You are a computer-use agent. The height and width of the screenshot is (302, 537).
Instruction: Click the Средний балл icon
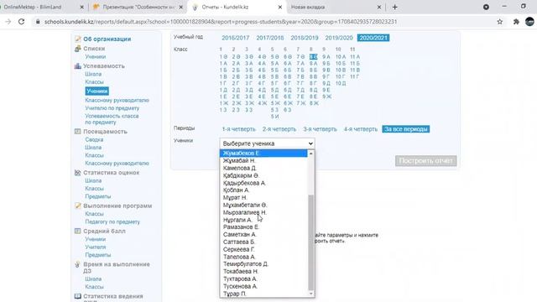click(78, 232)
